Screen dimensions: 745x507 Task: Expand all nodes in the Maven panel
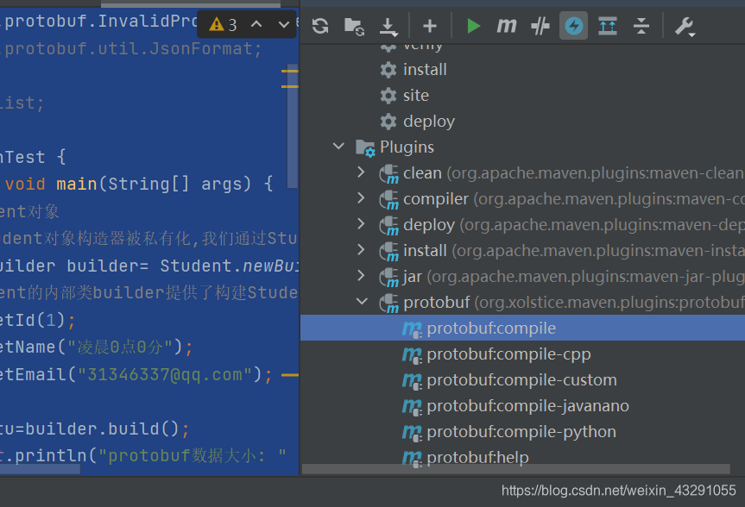click(607, 26)
